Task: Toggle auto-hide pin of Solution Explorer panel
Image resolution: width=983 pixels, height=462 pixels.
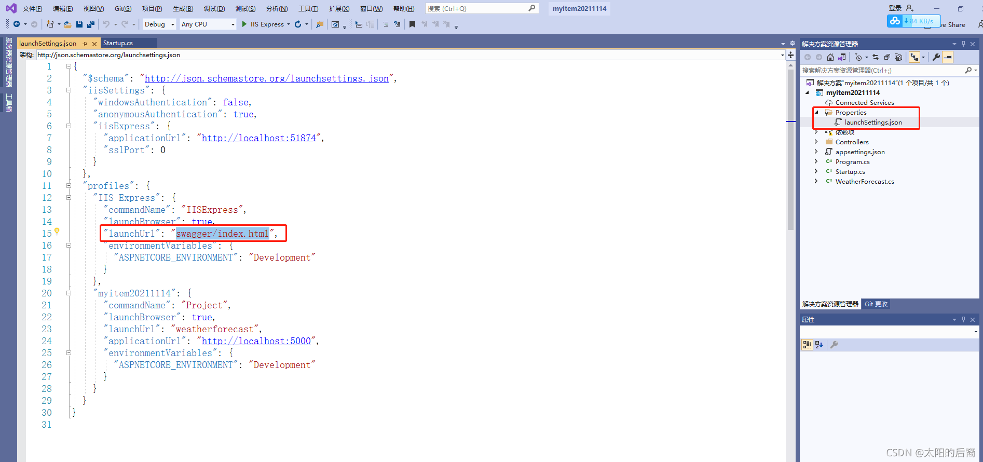Action: (963, 44)
